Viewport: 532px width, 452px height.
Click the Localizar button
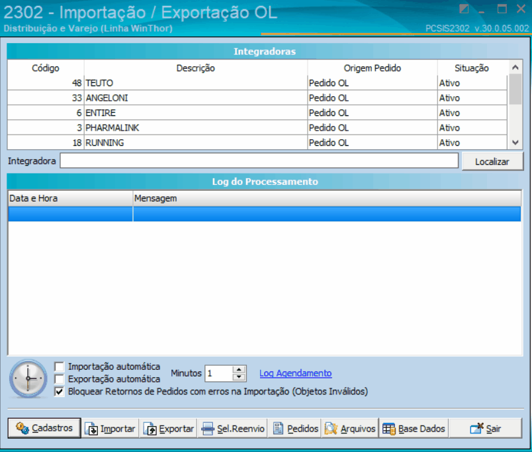[492, 162]
